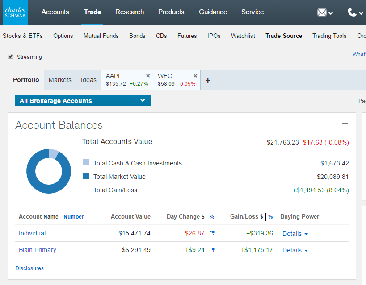The image size is (366, 285).
Task: Open Trading Tools
Action: pyautogui.click(x=329, y=36)
